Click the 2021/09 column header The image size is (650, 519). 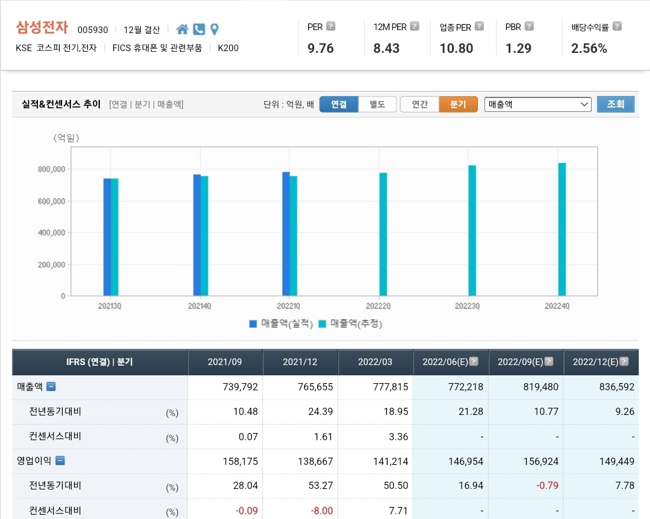coord(224,362)
